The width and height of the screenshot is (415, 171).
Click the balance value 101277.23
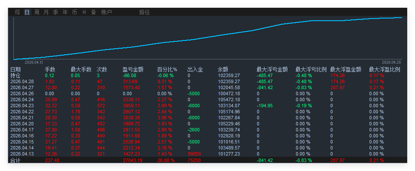point(229,154)
